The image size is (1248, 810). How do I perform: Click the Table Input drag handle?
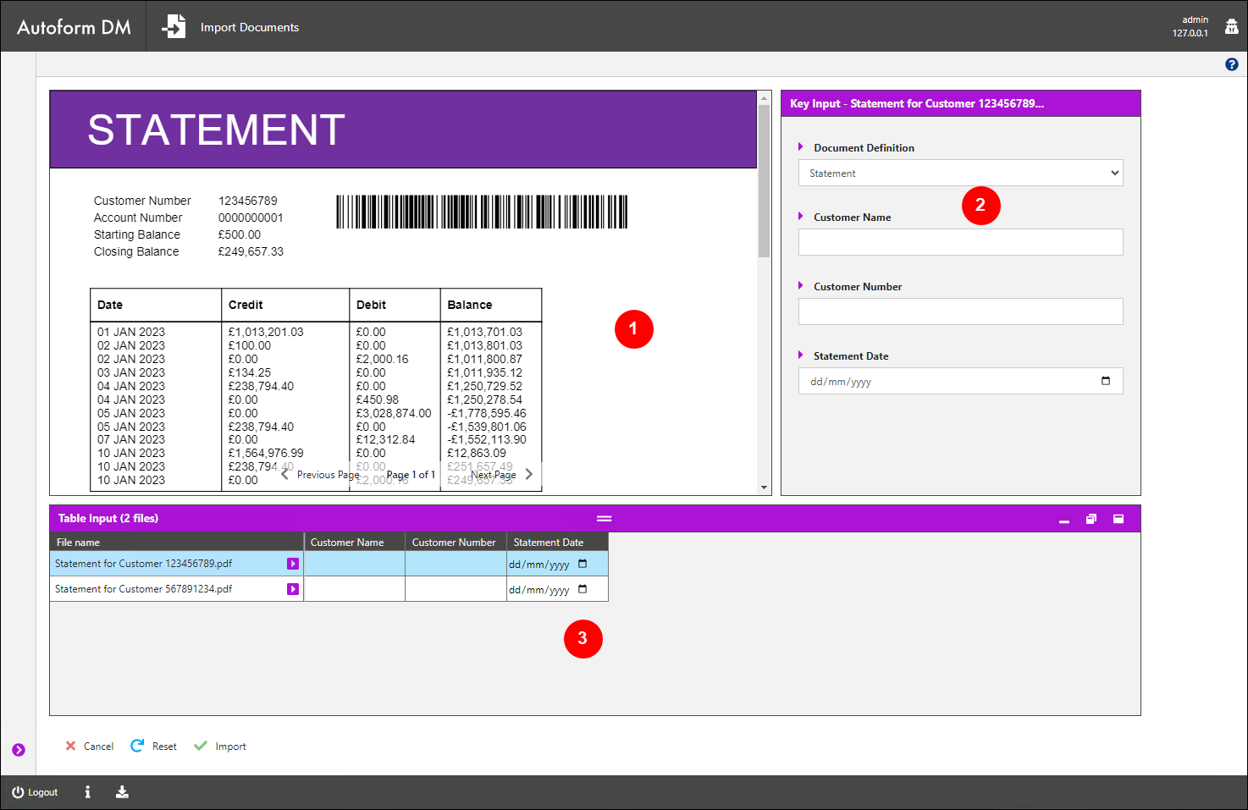coord(604,519)
